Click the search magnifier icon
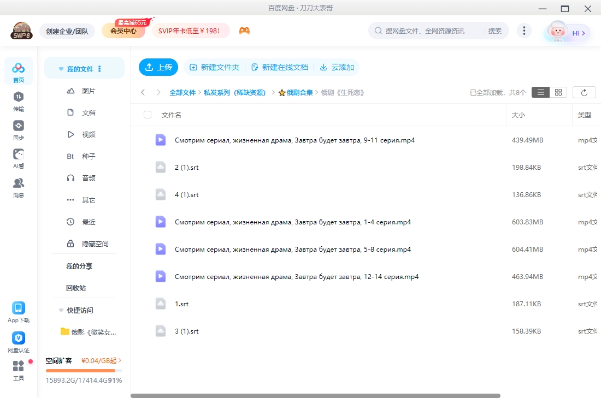601x398 pixels. coord(378,31)
